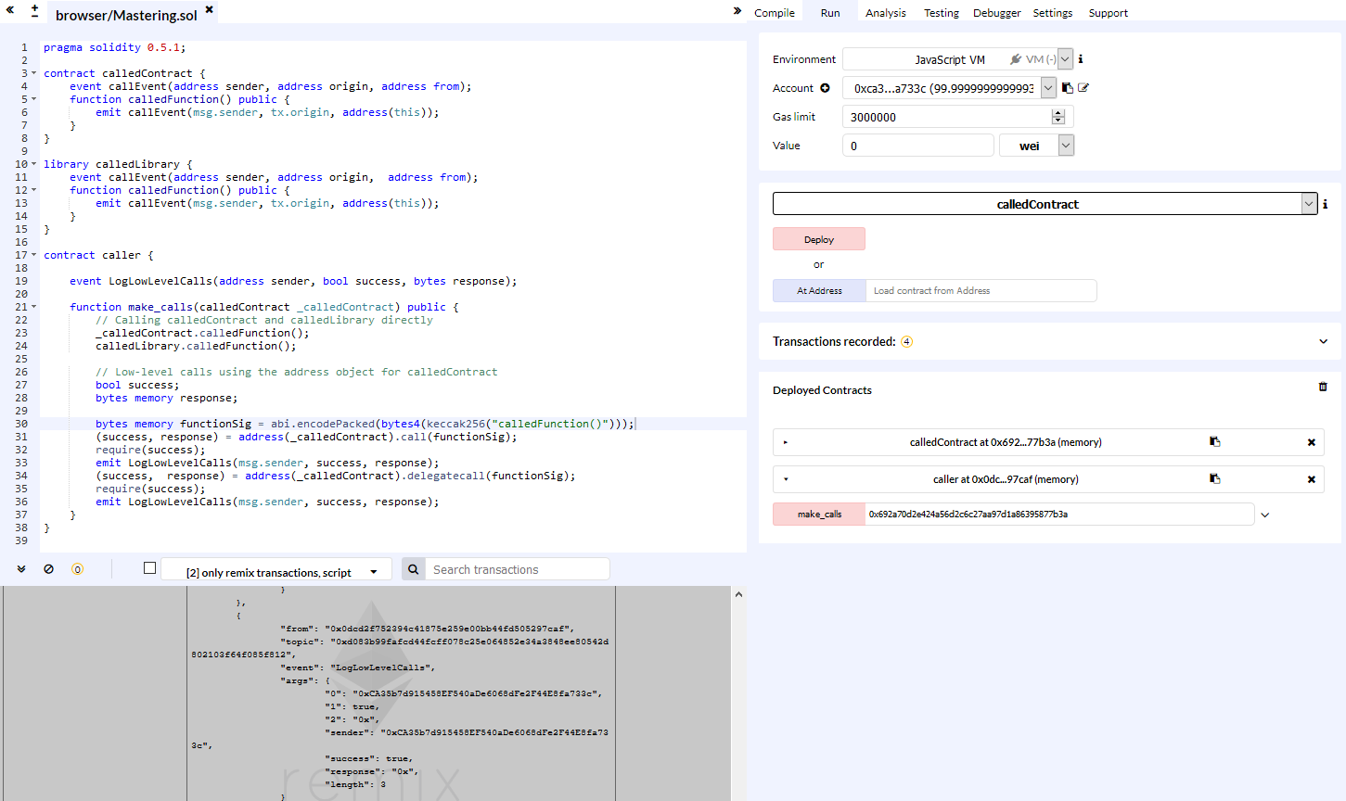Open the Account selection dropdown
The width and height of the screenshot is (1346, 801).
point(949,88)
